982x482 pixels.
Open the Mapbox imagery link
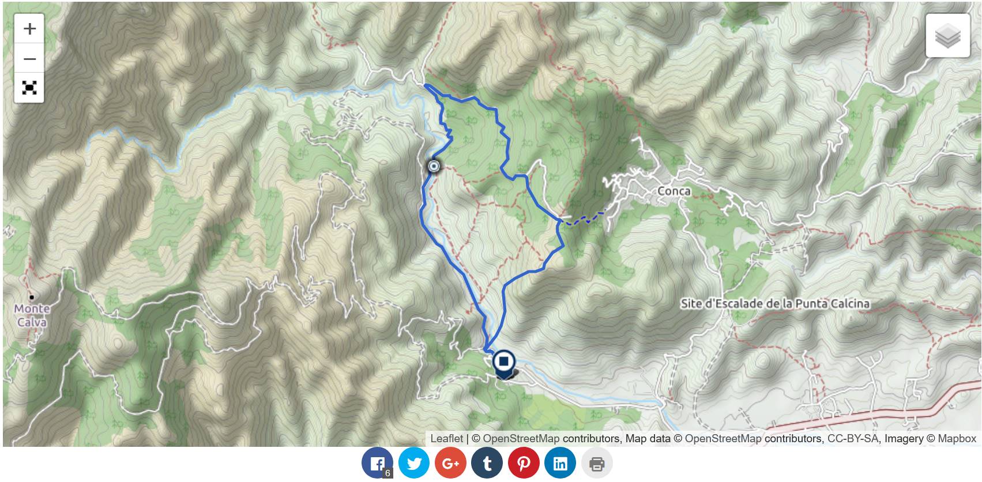point(957,439)
